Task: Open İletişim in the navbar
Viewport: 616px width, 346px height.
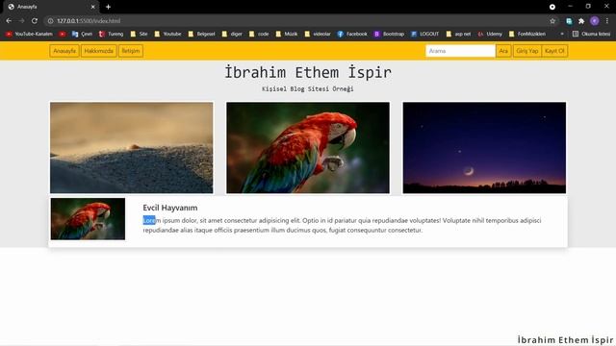Action: (x=131, y=51)
